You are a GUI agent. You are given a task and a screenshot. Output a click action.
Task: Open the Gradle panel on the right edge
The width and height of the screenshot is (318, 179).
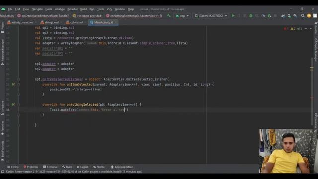[316, 28]
